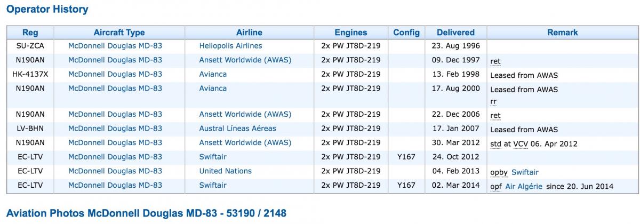Image resolution: width=640 pixels, height=224 pixels.
Task: Open Swiftair link in the Remark column
Action: pyautogui.click(x=525, y=172)
